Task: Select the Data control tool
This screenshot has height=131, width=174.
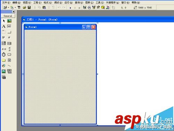Action: [9, 71]
